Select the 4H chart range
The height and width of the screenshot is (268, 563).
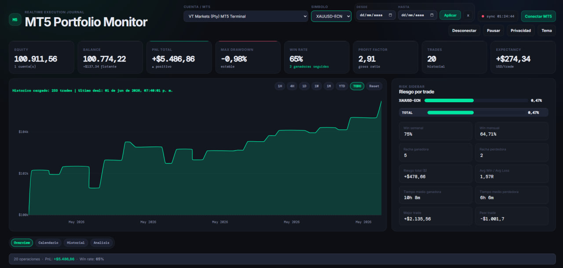[292, 86]
